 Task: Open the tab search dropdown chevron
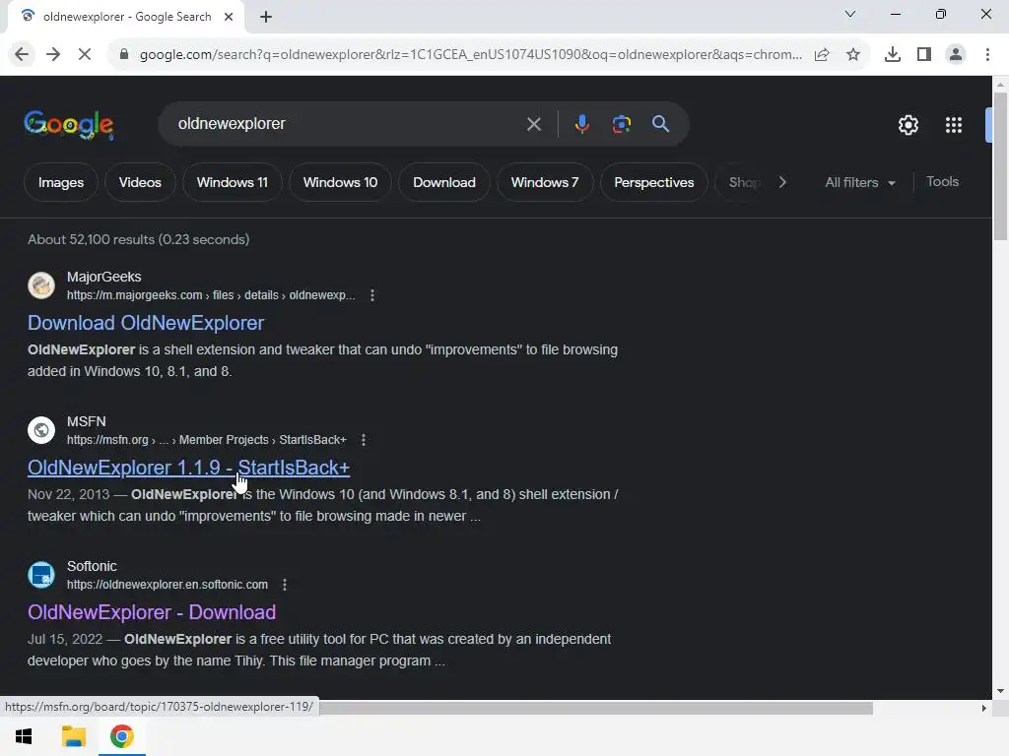(850, 14)
